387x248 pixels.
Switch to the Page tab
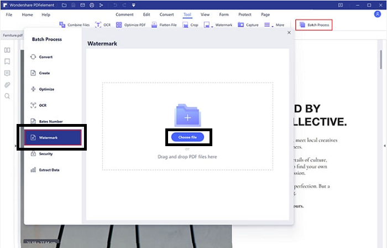[265, 14]
